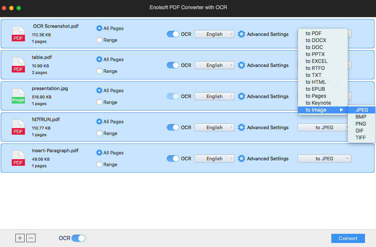Open Advanced Settings gear for fd7fRUN.pdf
This screenshot has height=247, width=376.
point(241,127)
